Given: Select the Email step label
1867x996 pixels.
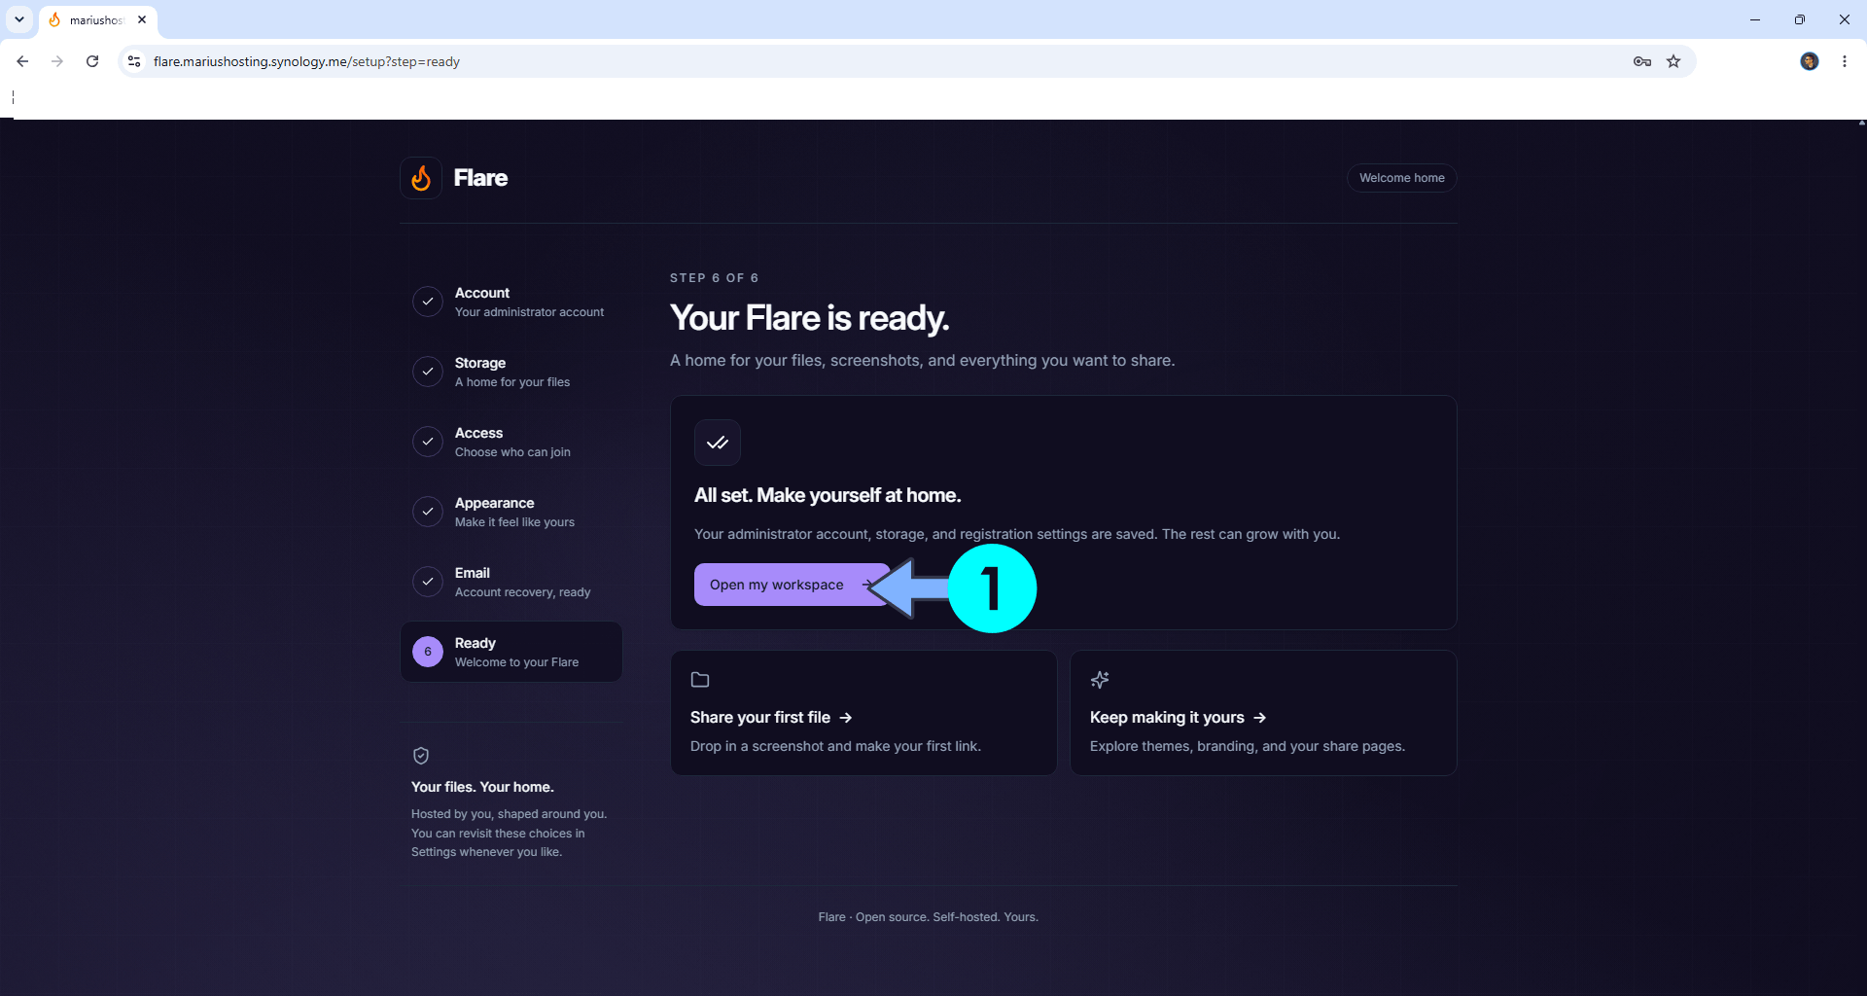Looking at the screenshot, I should (473, 573).
